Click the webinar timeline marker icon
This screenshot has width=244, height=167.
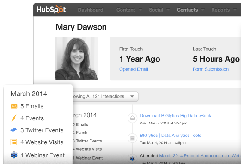coord(133,159)
